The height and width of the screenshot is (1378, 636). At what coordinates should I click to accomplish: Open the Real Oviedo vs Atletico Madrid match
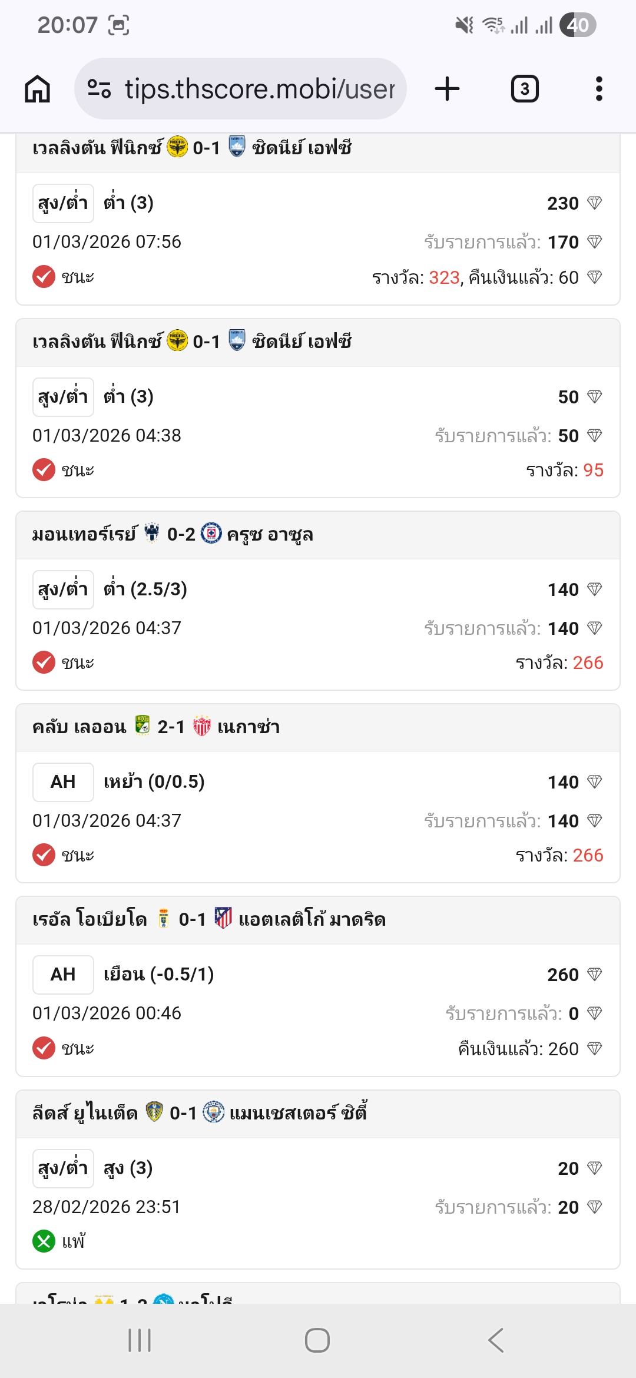tap(318, 920)
